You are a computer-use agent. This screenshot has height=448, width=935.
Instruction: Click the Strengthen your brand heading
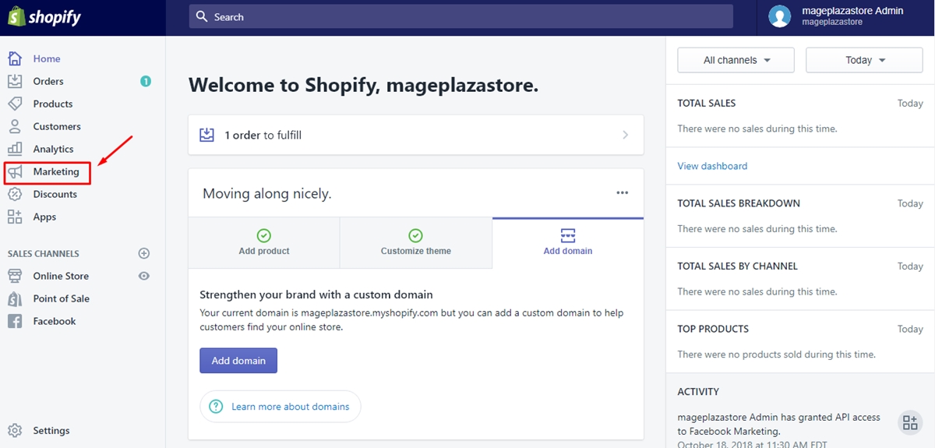[x=316, y=295]
